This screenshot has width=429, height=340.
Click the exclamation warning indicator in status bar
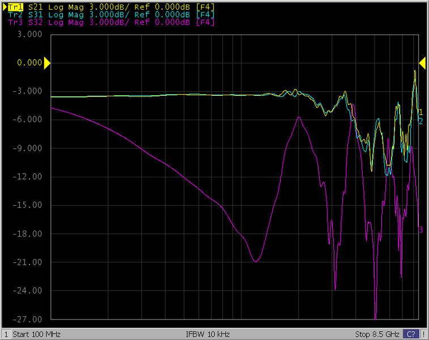tap(423, 334)
